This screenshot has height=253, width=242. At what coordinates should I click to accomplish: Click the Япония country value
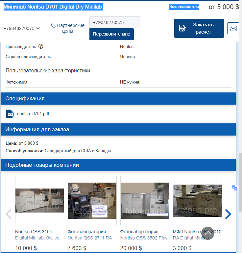[127, 57]
